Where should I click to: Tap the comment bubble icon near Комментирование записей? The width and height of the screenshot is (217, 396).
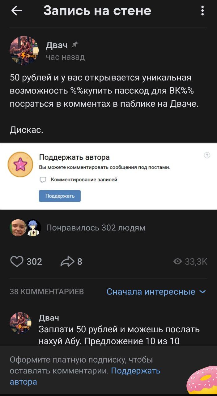click(43, 180)
